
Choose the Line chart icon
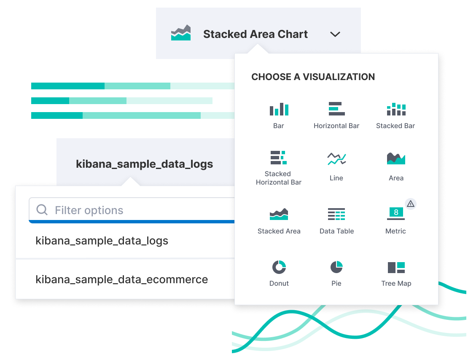[336, 158]
